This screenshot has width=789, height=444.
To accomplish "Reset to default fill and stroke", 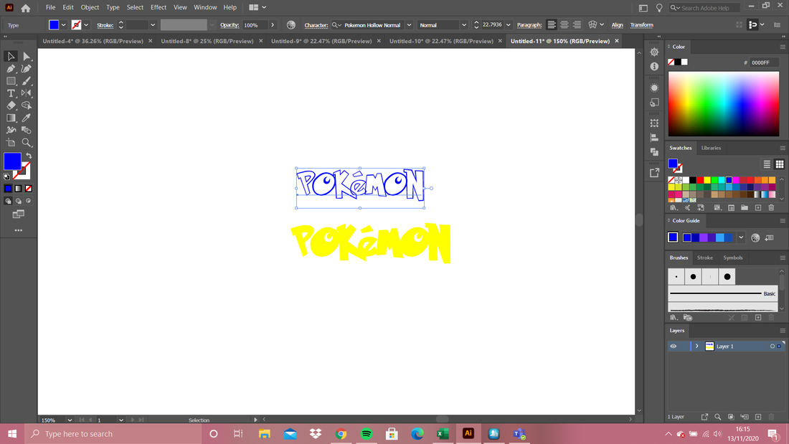I will pos(6,176).
